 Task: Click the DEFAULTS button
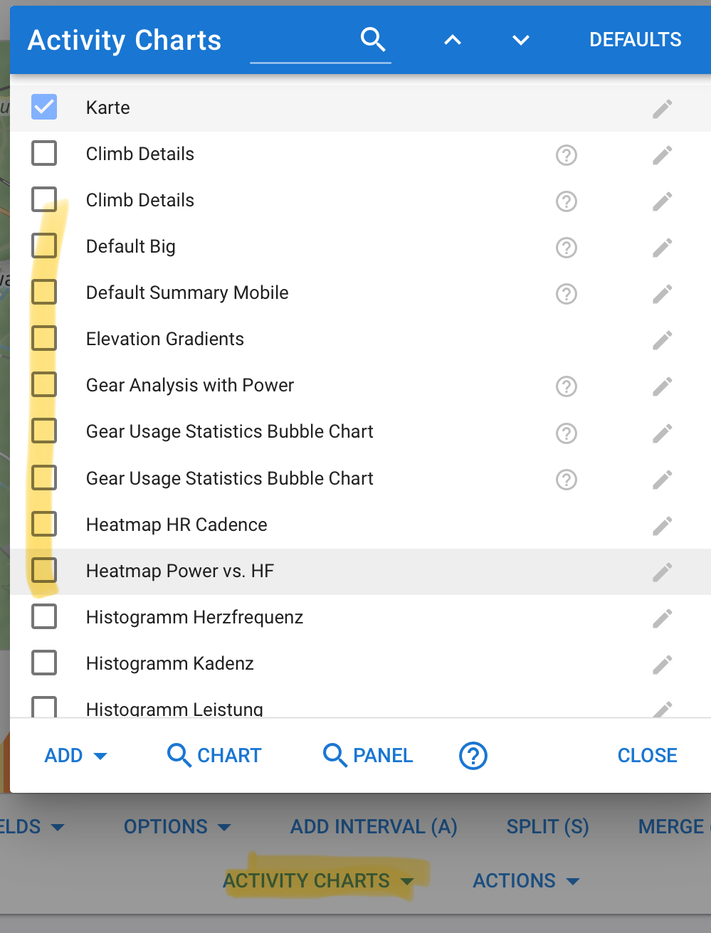coord(636,40)
